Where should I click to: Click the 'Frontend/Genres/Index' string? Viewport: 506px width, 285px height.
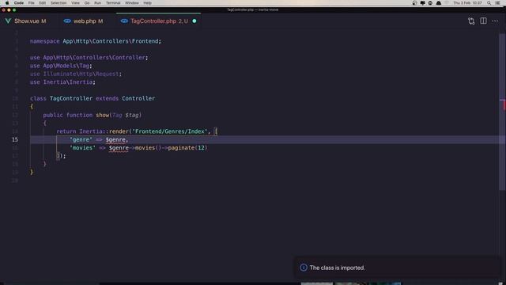click(x=169, y=131)
